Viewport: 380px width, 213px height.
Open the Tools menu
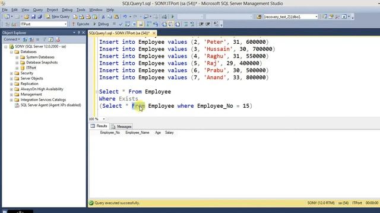(81, 9)
